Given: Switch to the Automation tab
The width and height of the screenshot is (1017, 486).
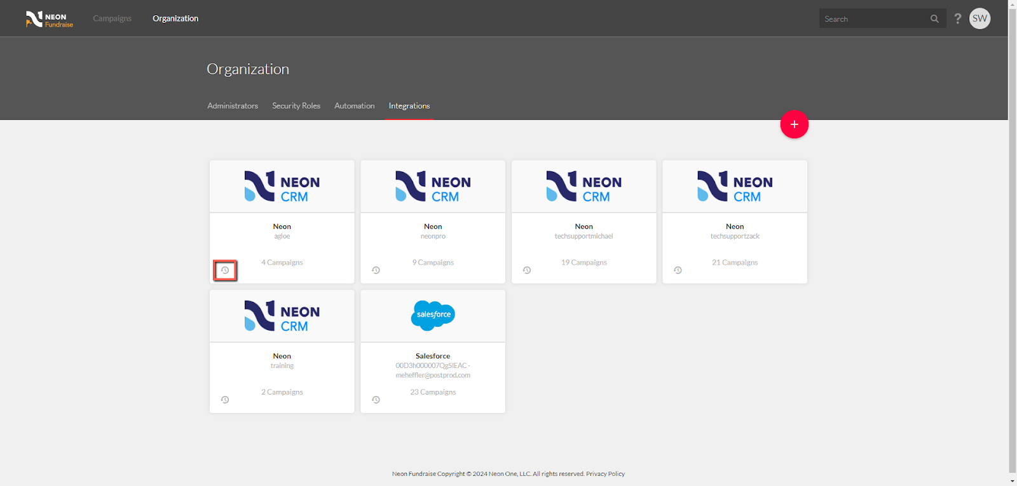Looking at the screenshot, I should point(355,106).
